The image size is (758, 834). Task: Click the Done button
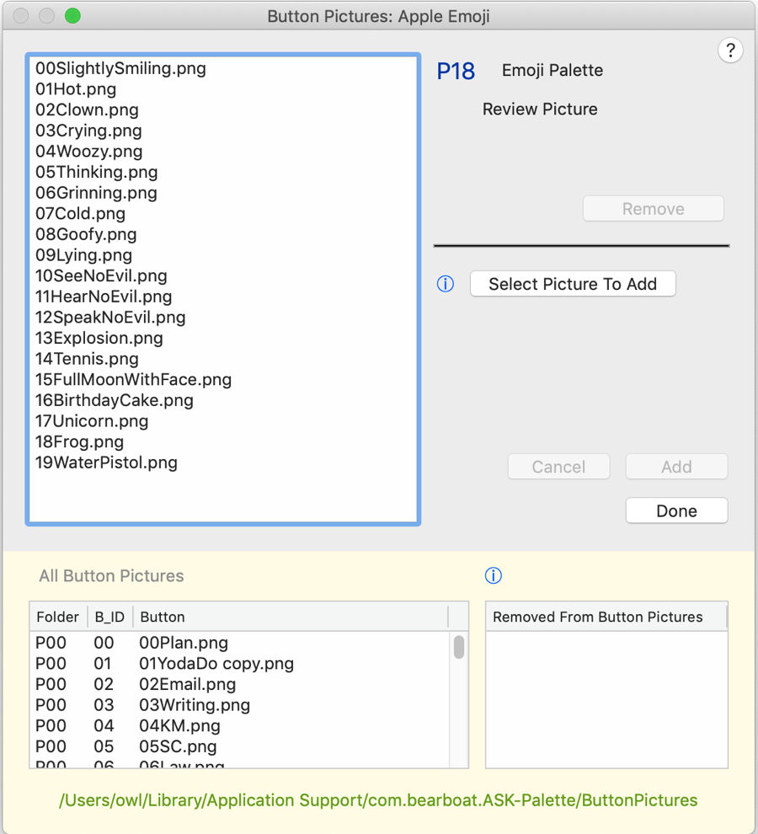point(676,511)
